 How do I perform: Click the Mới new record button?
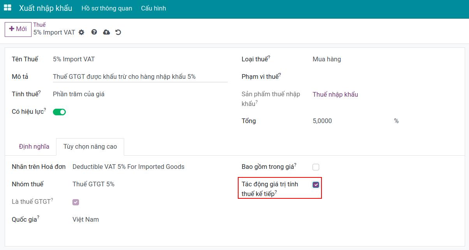click(18, 29)
